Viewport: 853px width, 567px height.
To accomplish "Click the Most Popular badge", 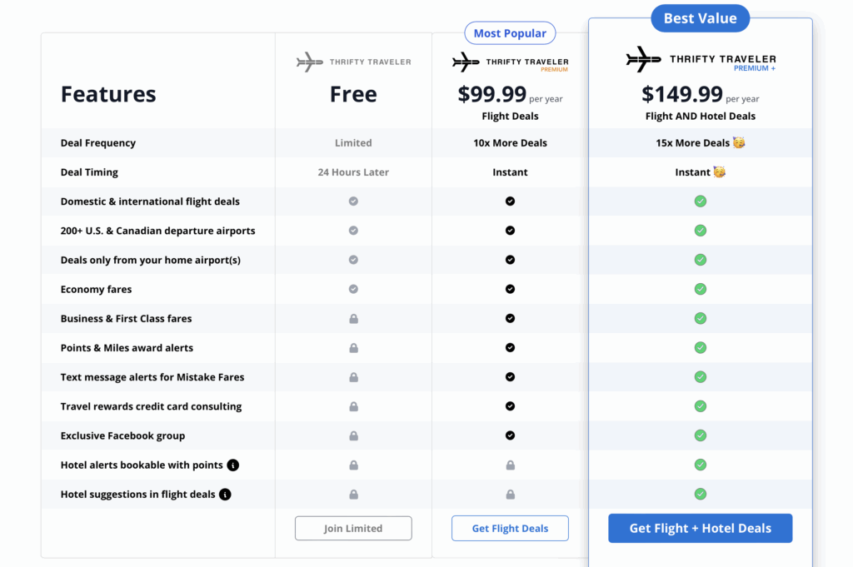I will click(x=510, y=33).
